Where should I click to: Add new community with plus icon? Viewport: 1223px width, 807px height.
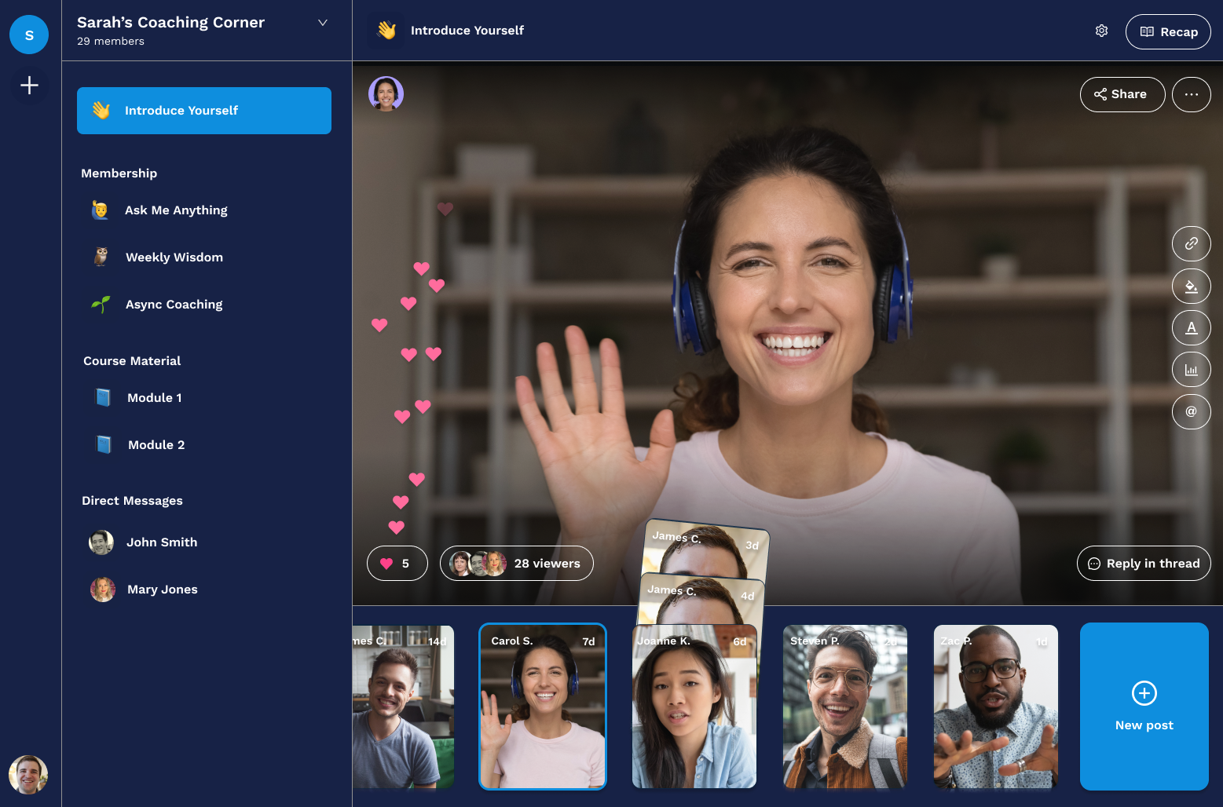tap(29, 85)
